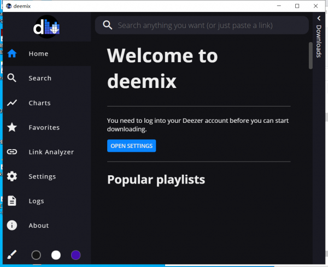Viewport: 328px width, 267px height.
Task: Click the Link Analyzer chain icon
Action: coord(12,152)
